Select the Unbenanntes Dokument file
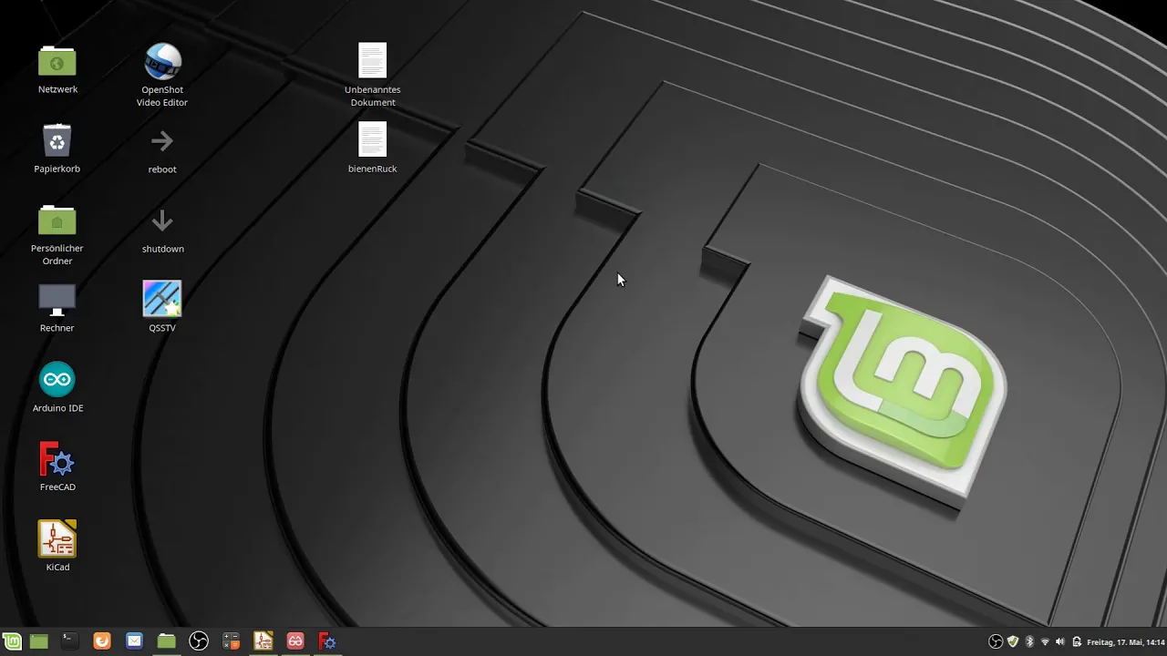 point(372,61)
